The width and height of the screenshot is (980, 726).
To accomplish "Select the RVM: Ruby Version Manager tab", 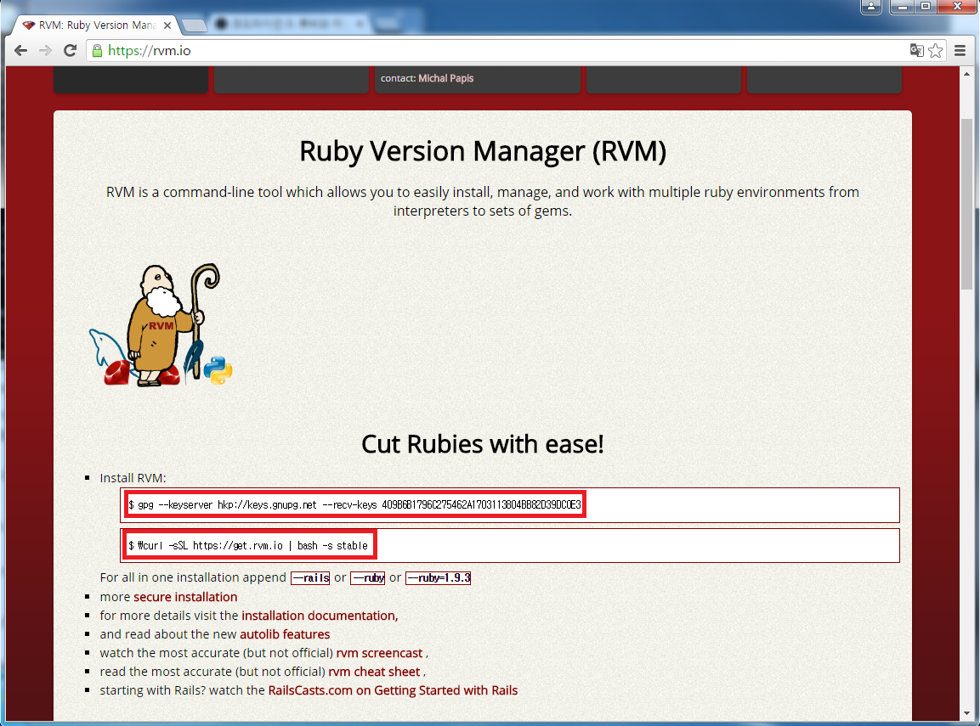I will pyautogui.click(x=97, y=25).
